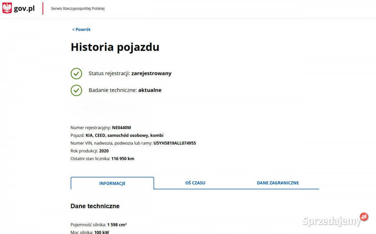The image size is (376, 234).
Task: Click the Historia pojazdu page heading
Action: (115, 47)
